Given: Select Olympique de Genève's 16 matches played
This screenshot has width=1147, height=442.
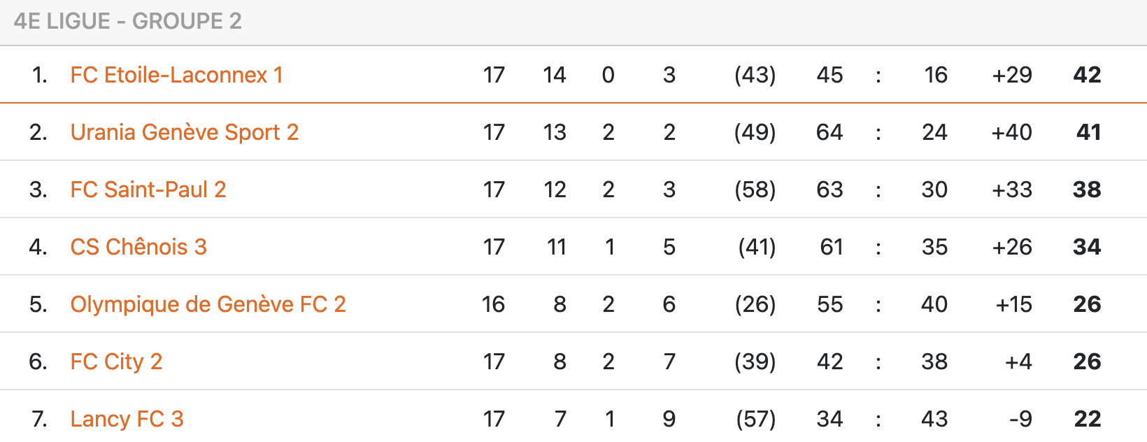Looking at the screenshot, I should tap(493, 304).
